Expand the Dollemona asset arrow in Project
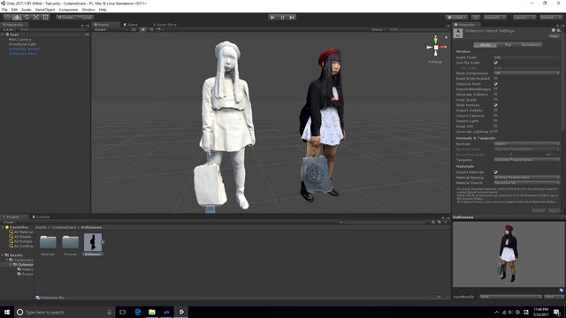Screen dimensions: 566x318 [x=103, y=242]
